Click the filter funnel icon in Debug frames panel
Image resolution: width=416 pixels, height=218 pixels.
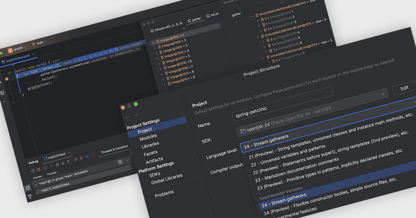pyautogui.click(x=120, y=162)
